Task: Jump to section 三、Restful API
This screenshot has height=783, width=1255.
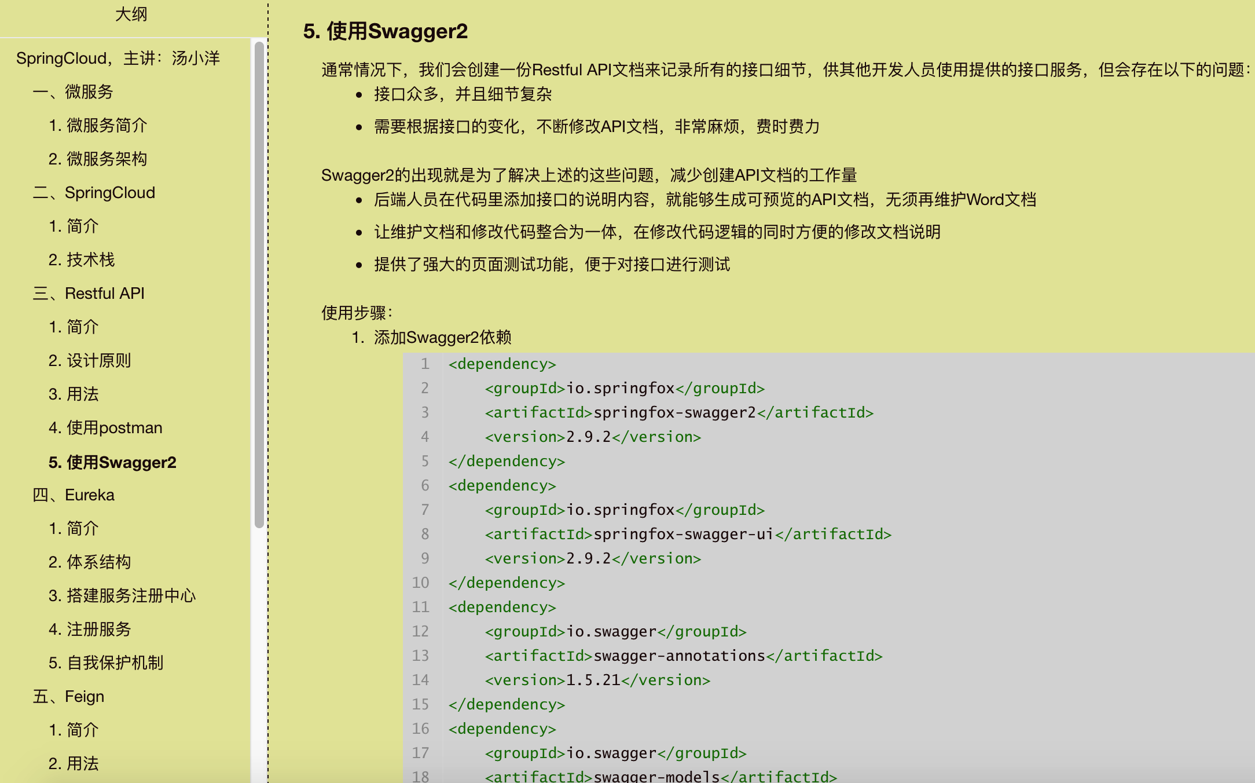Action: [89, 294]
